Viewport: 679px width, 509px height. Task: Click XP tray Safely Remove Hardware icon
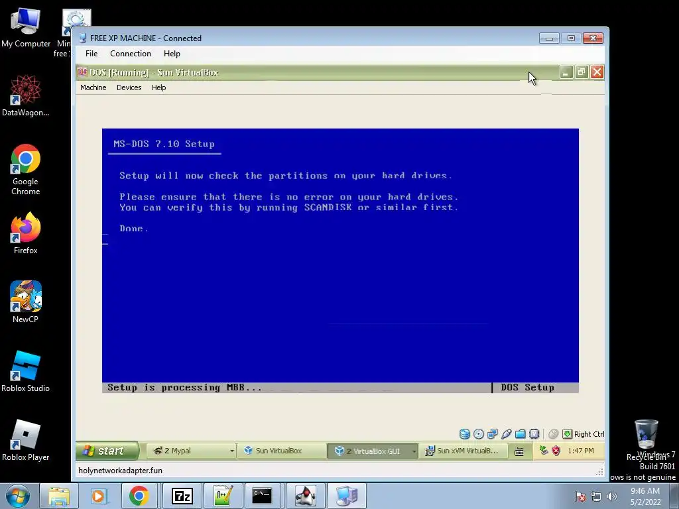(x=544, y=451)
